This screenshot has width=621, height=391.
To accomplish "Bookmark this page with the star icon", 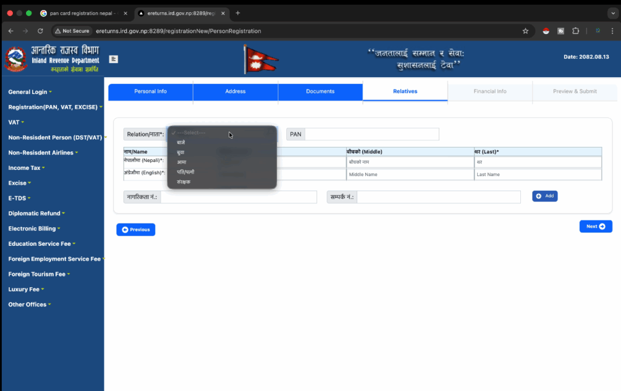I will click(x=525, y=31).
